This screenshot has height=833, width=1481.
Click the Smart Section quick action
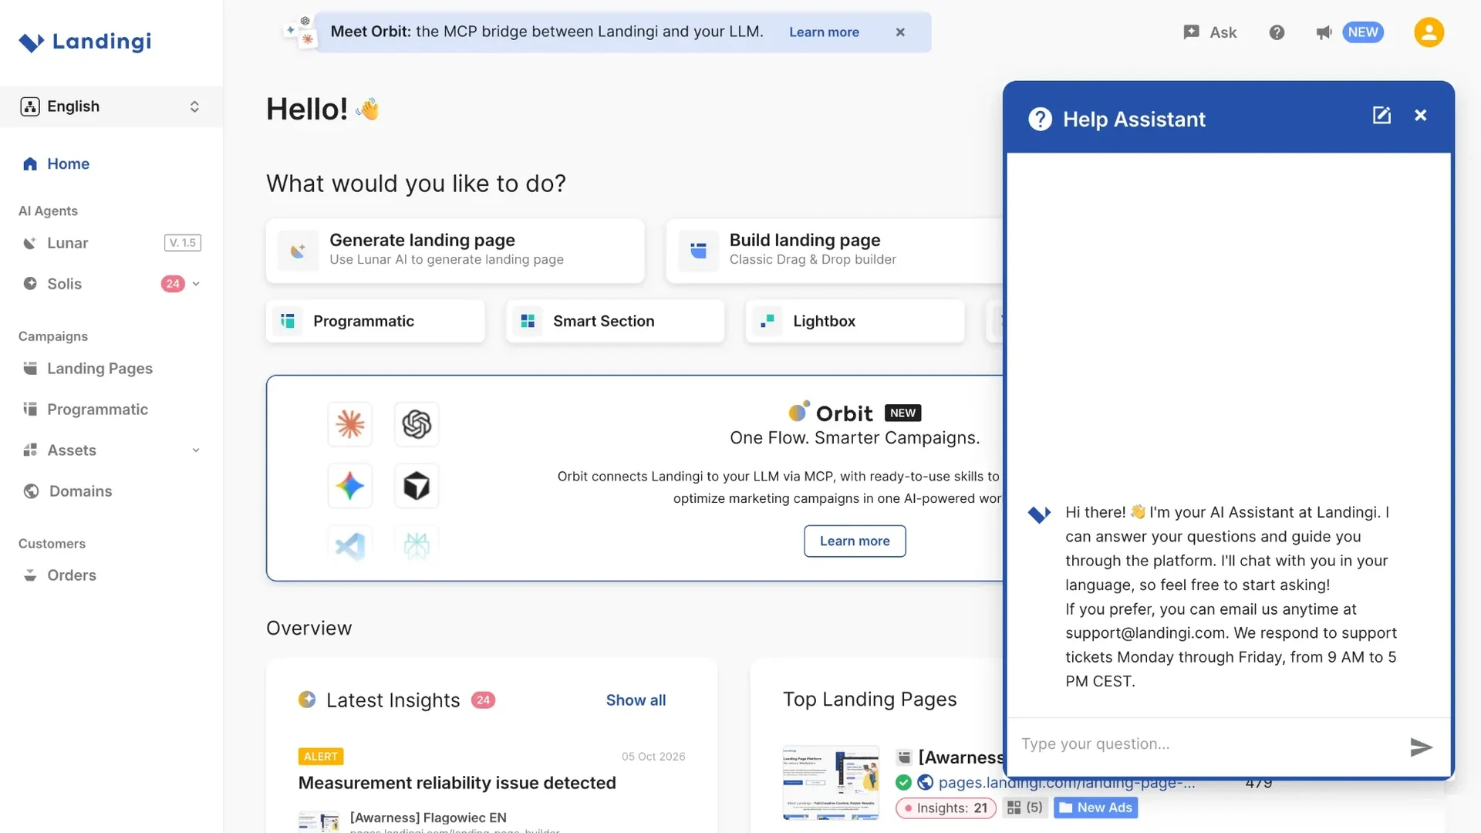(616, 321)
